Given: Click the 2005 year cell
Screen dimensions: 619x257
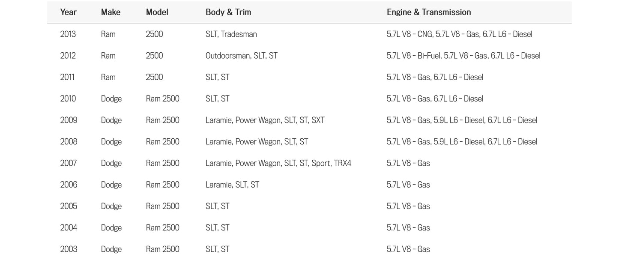Looking at the screenshot, I should coord(69,206).
